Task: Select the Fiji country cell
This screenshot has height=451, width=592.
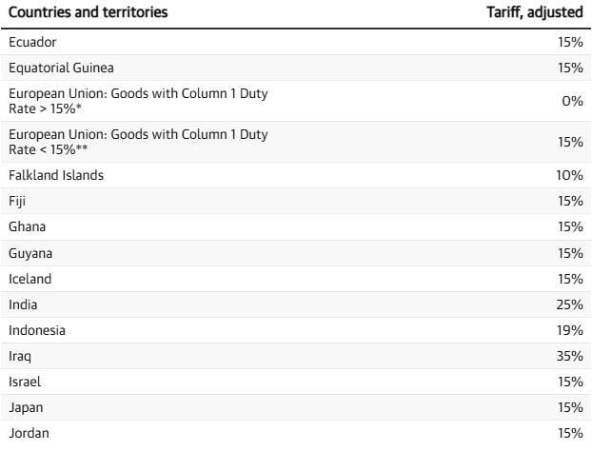Action: [x=18, y=202]
